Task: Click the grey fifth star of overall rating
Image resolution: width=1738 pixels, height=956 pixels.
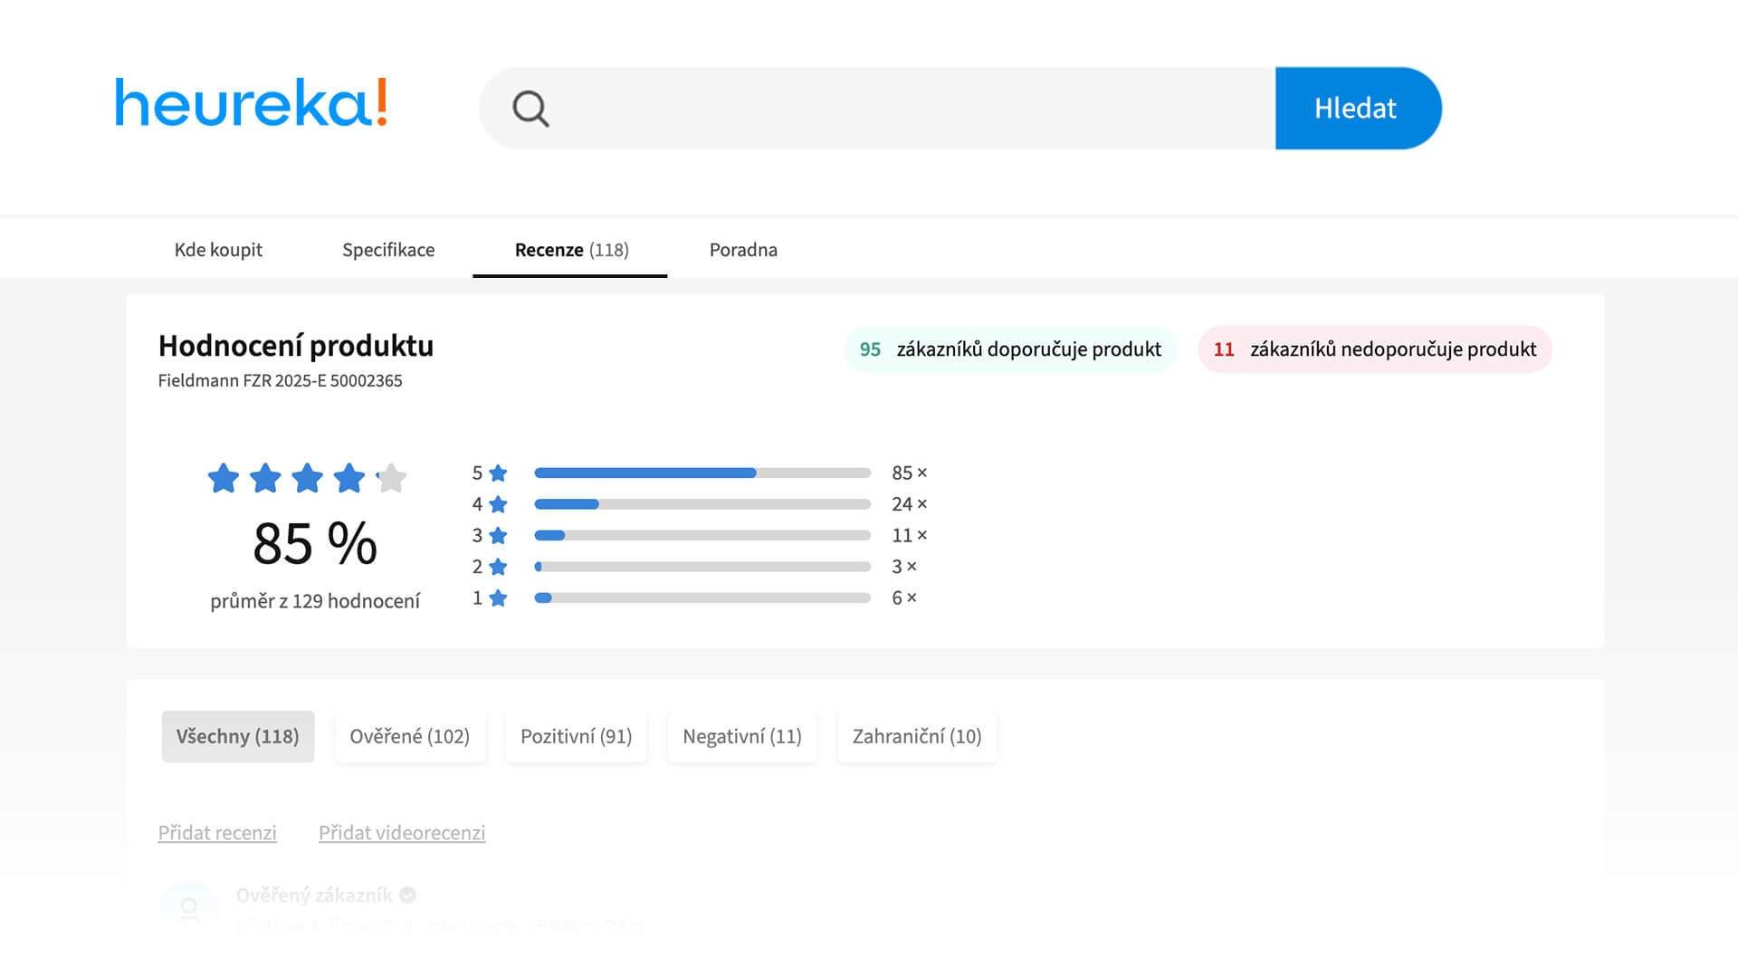Action: tap(391, 478)
